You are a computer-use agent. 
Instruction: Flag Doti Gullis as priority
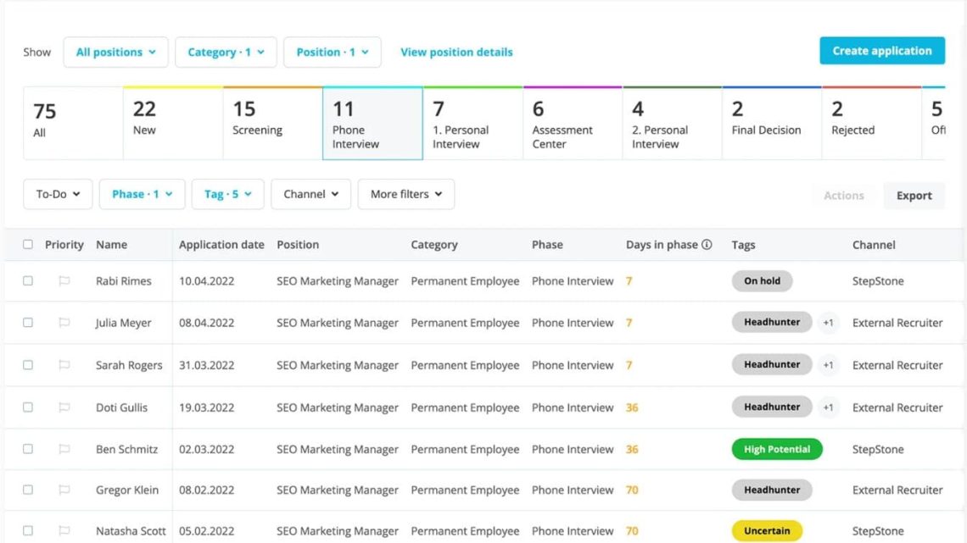pos(64,407)
